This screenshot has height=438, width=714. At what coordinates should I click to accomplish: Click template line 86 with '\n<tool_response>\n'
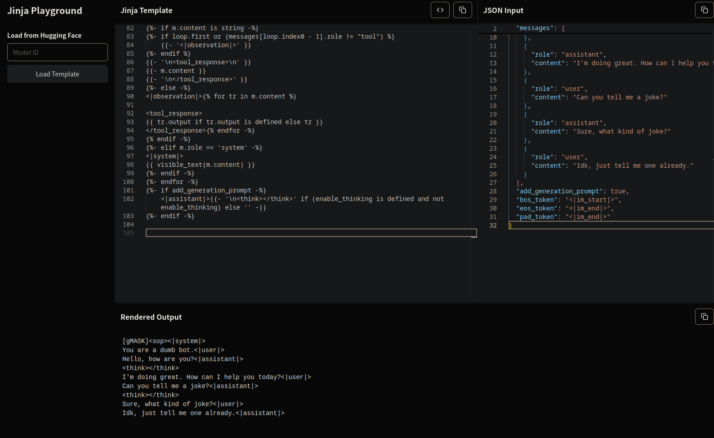point(198,62)
